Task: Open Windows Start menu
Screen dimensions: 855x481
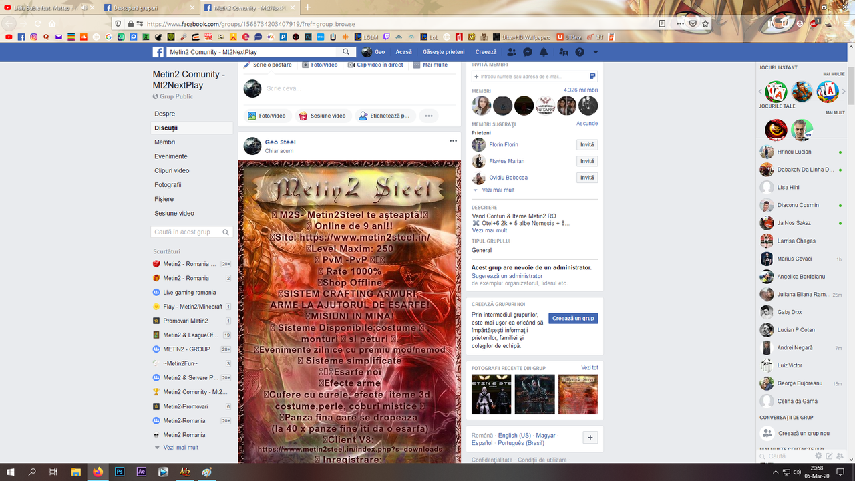Action: point(11,472)
